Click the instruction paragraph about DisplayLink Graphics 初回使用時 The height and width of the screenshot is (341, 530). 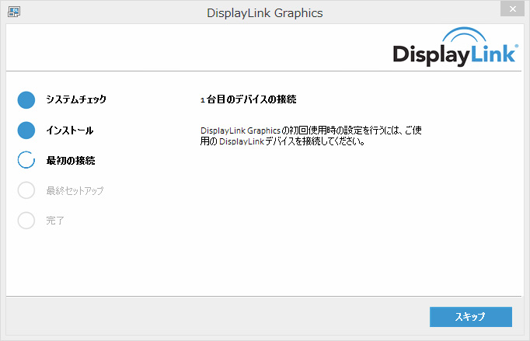point(311,135)
